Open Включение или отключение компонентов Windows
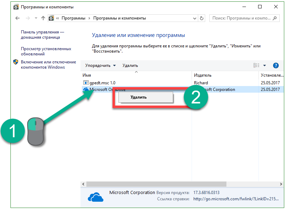The image size is (294, 209). [x=48, y=64]
